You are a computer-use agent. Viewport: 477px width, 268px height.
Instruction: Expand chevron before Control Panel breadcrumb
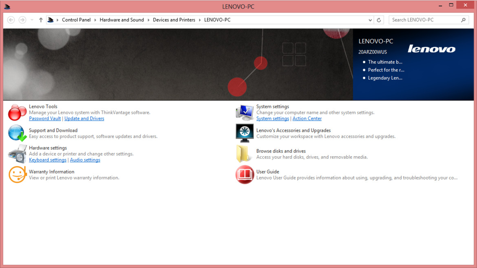[x=57, y=20]
